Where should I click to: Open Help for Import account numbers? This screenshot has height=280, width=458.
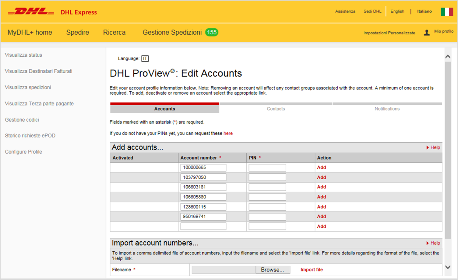tap(433, 243)
